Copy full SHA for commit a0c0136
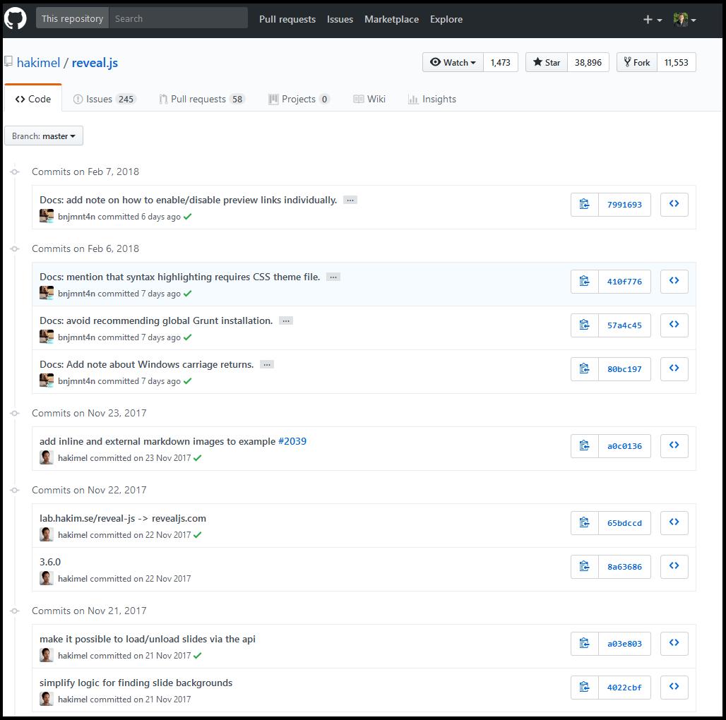 coord(584,446)
